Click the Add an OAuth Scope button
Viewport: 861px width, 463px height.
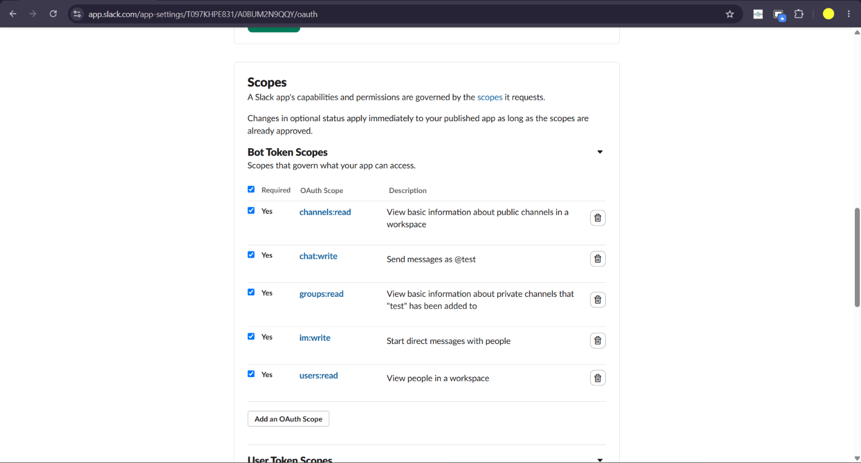click(288, 419)
